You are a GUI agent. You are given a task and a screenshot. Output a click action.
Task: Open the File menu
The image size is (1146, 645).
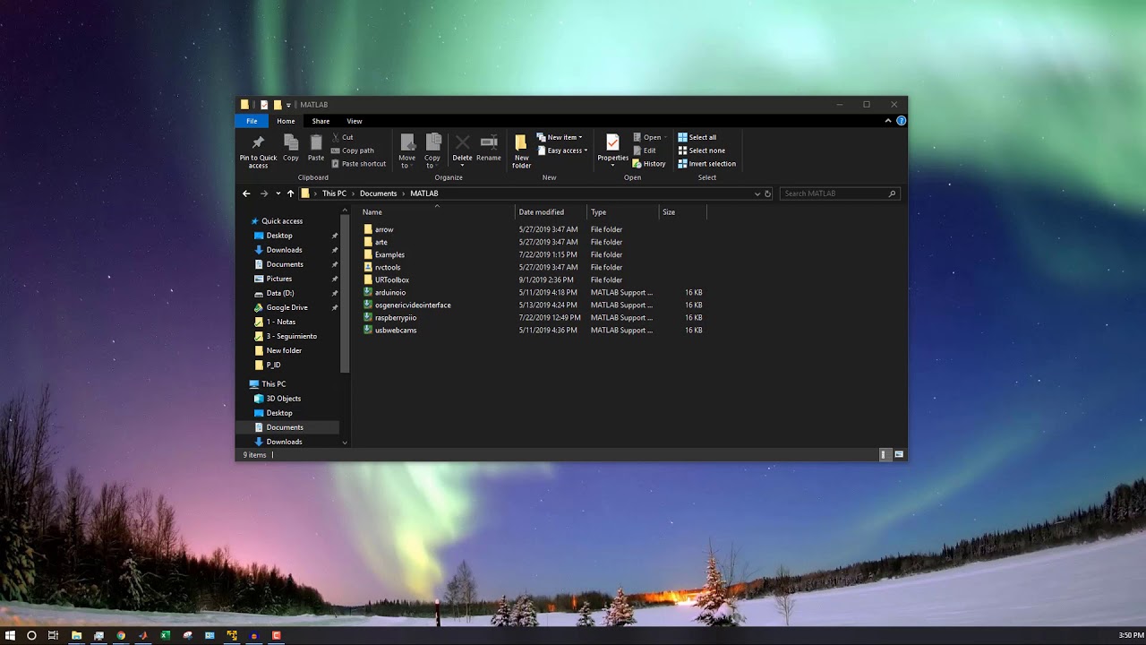point(252,121)
